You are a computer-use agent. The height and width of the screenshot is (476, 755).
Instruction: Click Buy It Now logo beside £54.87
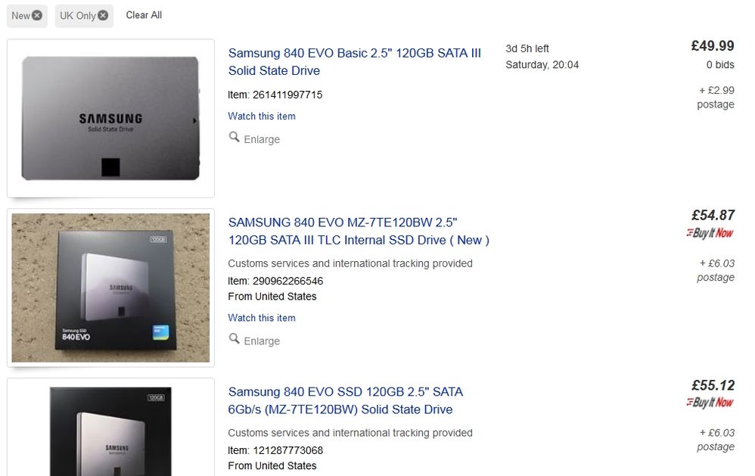tap(710, 233)
